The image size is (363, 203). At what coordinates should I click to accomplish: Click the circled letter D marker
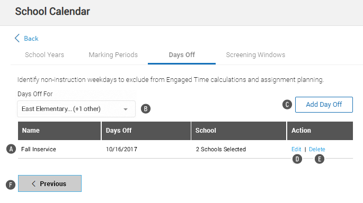pyautogui.click(x=297, y=159)
